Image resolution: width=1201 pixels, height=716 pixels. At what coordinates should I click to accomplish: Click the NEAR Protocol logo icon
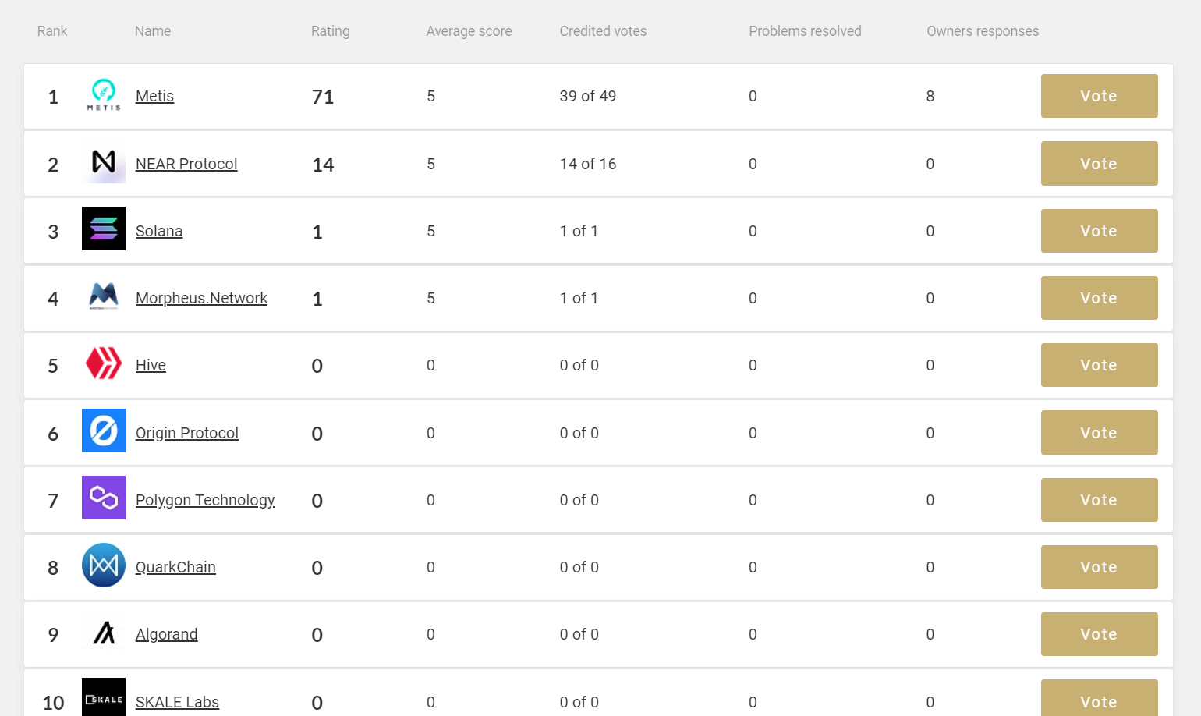click(x=104, y=163)
